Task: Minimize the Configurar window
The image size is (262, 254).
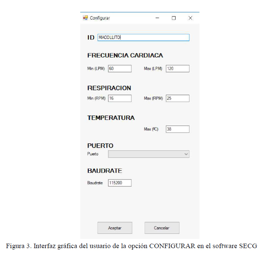Action: pos(157,18)
